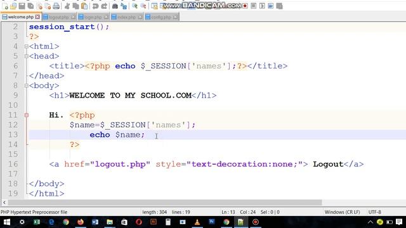Open the Windows Start menu
Screen dimensions: 406x228
(7, 222)
